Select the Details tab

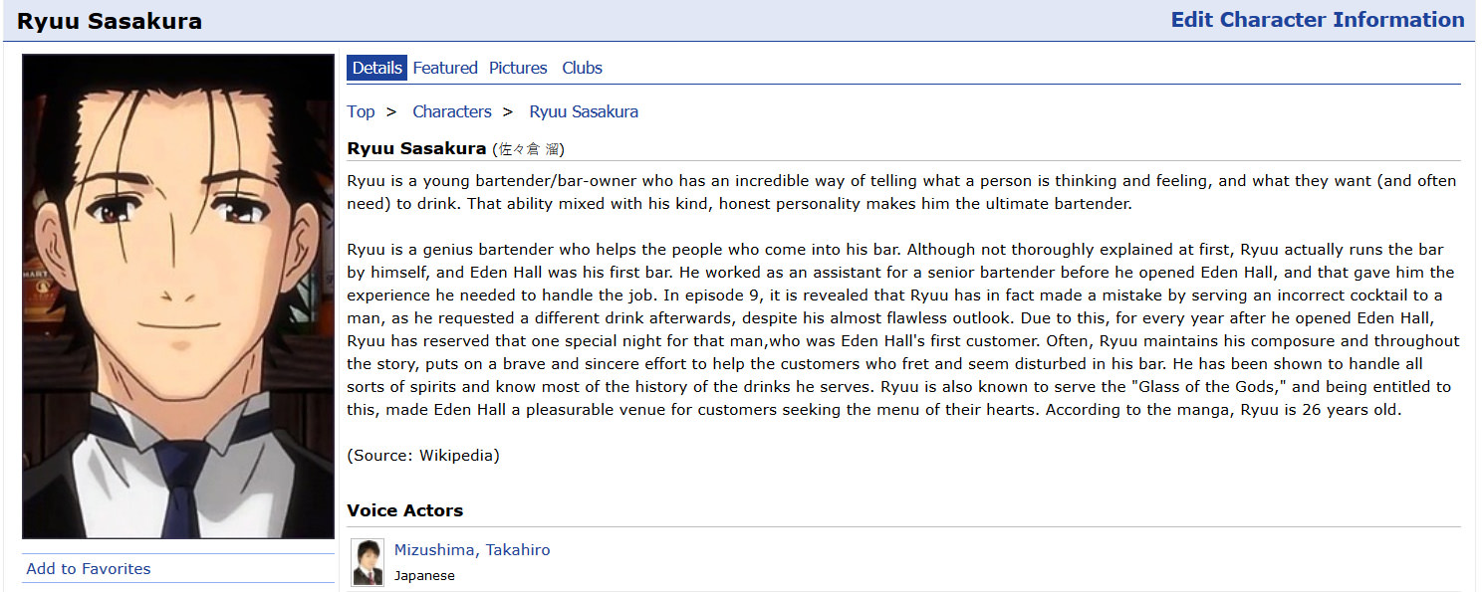pos(376,68)
